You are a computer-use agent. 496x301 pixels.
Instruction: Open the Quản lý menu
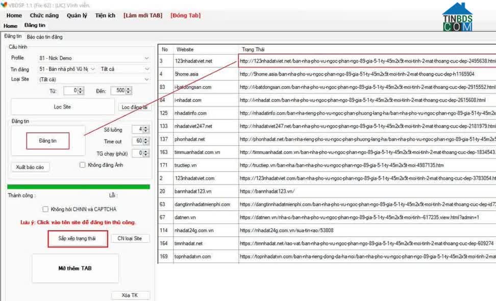pyautogui.click(x=77, y=15)
